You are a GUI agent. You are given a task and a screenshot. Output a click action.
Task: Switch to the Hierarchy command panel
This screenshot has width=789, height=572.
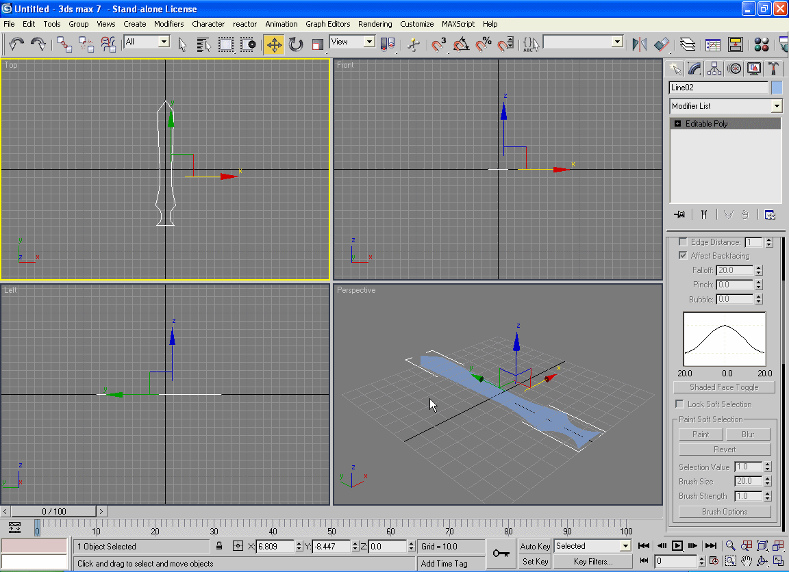pos(714,68)
